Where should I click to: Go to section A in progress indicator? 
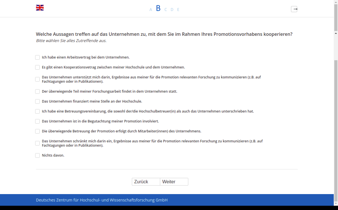[151, 10]
